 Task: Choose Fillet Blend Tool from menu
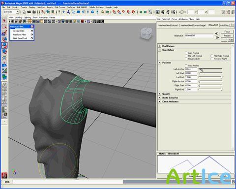click(x=20, y=38)
